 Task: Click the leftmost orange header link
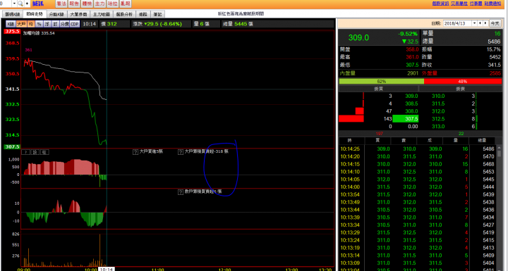tap(440, 4)
